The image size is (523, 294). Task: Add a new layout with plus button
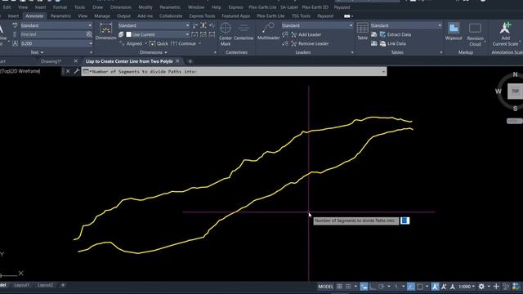tap(63, 285)
